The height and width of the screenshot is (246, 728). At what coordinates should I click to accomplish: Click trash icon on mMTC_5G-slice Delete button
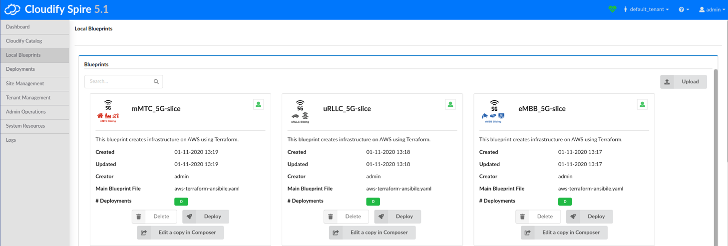(x=139, y=217)
